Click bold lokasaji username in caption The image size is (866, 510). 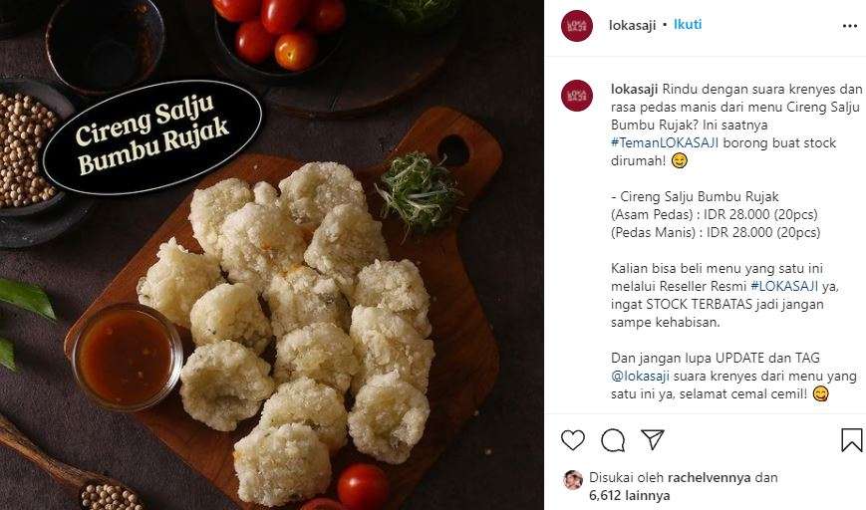635,89
